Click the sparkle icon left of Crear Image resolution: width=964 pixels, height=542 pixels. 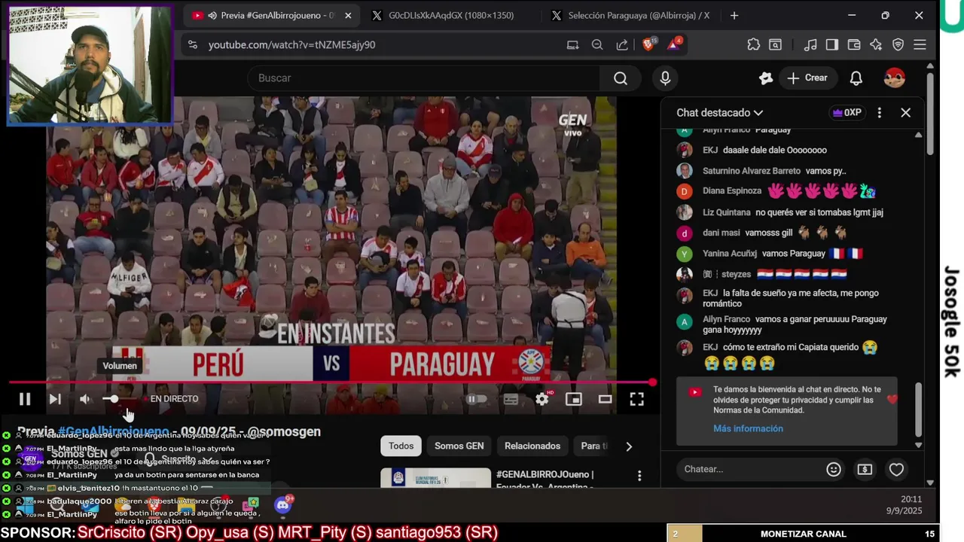[x=766, y=78]
